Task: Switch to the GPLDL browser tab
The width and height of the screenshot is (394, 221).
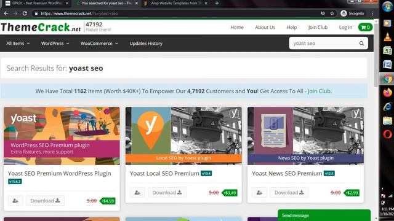Action: pyautogui.click(x=36, y=3)
